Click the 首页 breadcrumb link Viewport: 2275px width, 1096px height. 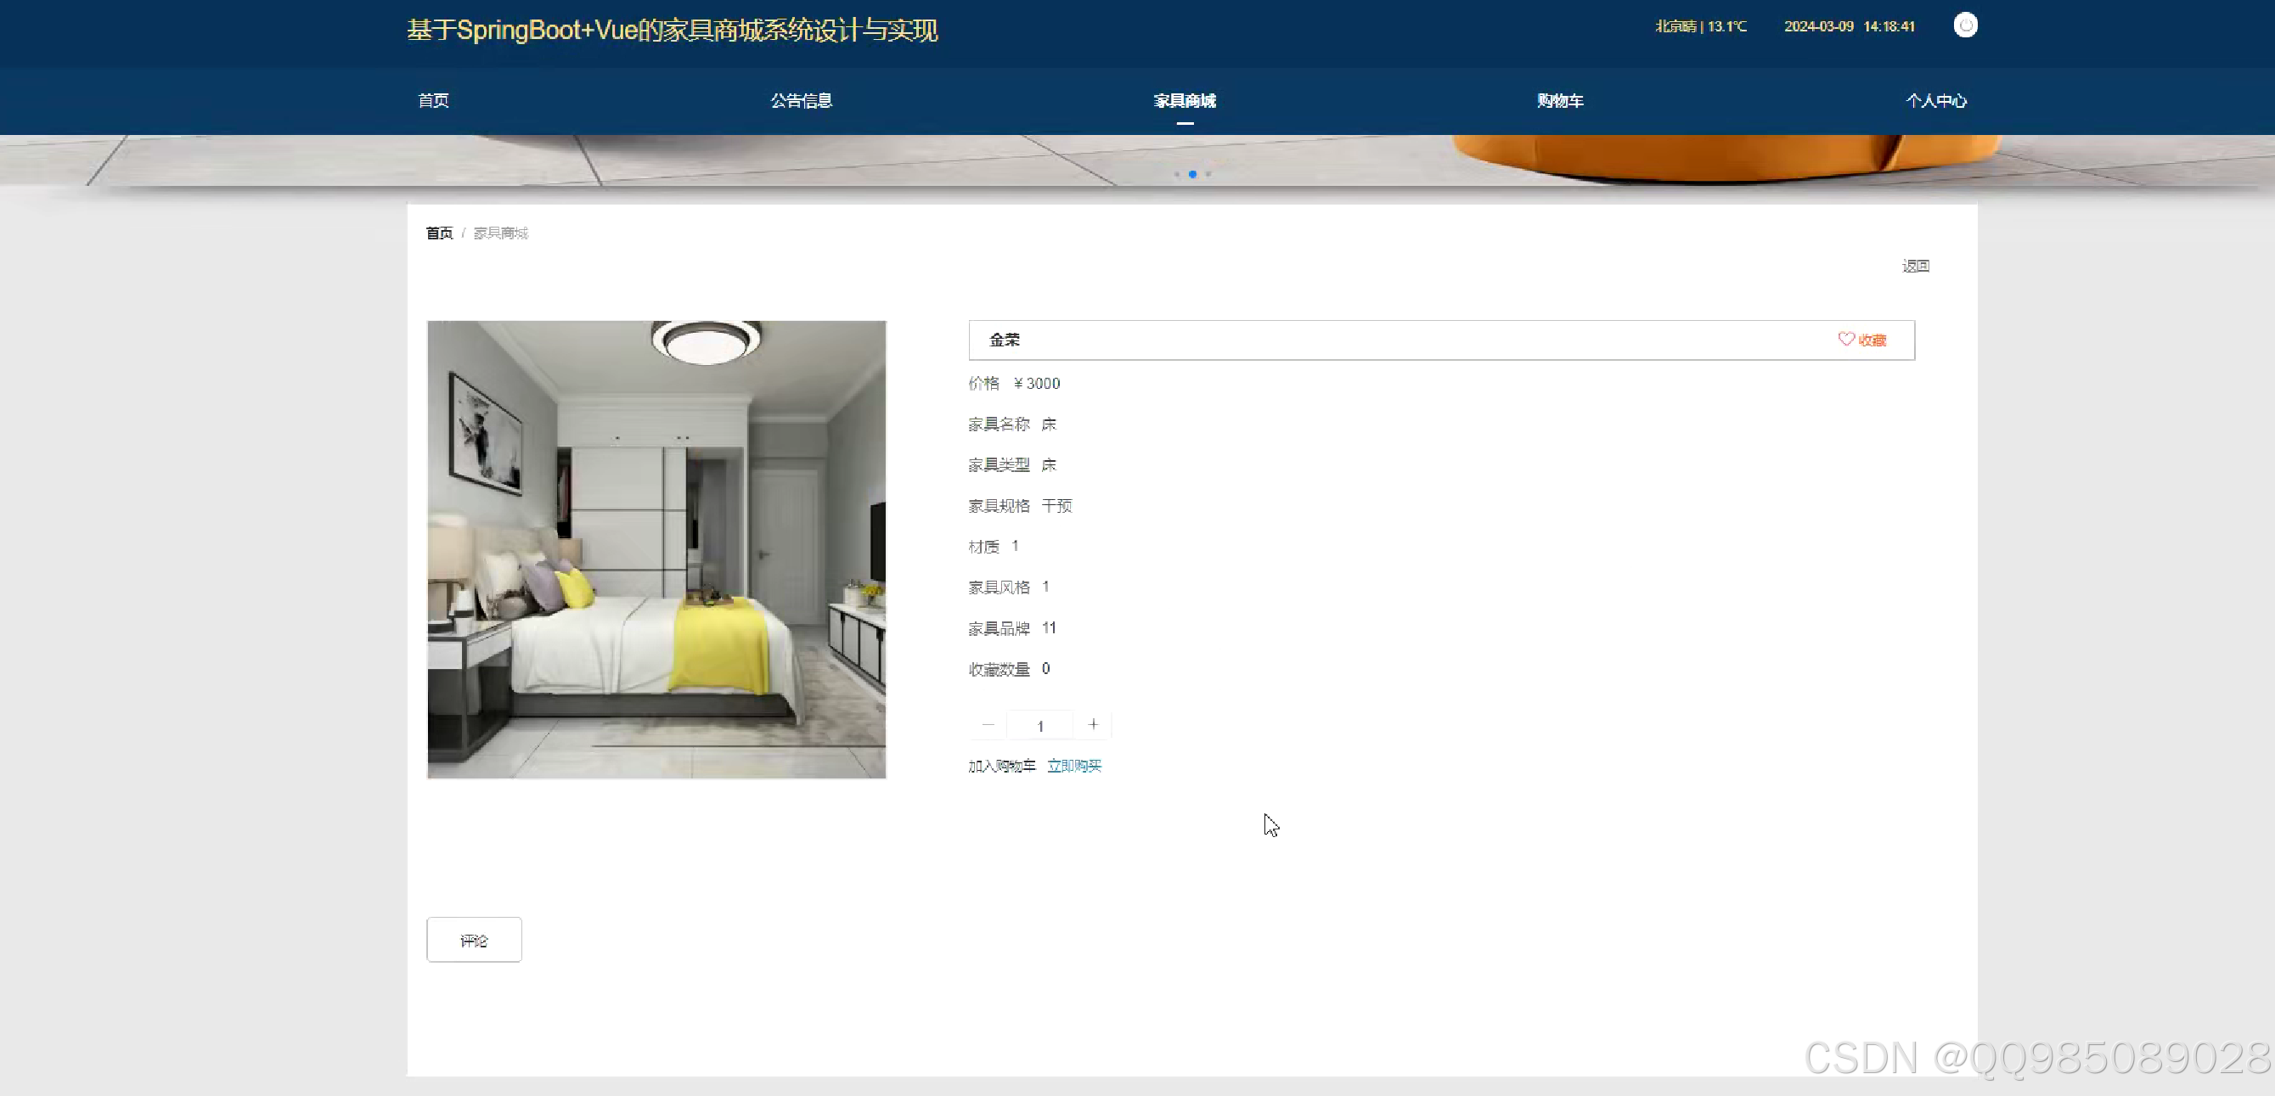point(438,233)
